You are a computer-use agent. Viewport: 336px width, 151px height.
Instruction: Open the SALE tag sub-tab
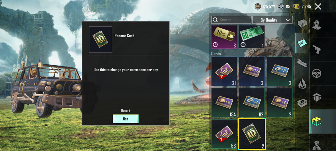(302, 43)
